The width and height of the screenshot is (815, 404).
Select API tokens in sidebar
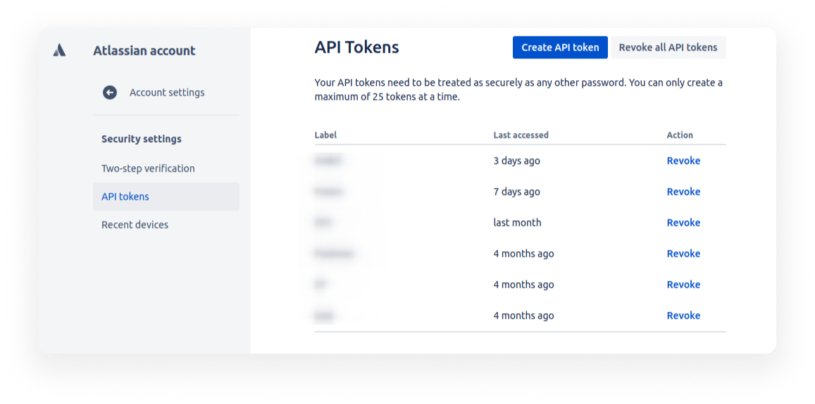point(125,196)
